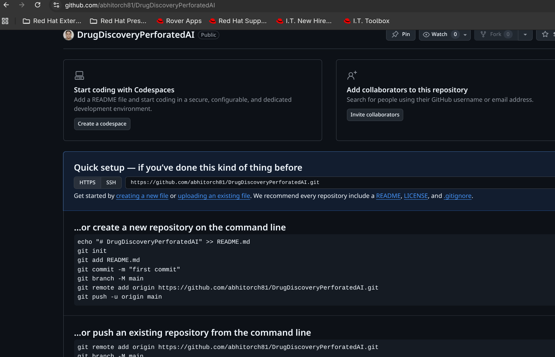The height and width of the screenshot is (357, 555).
Task: Open the 'creating a new file' link
Action: (x=142, y=196)
